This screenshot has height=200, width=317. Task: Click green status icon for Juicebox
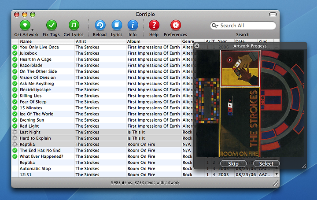[x=15, y=53]
